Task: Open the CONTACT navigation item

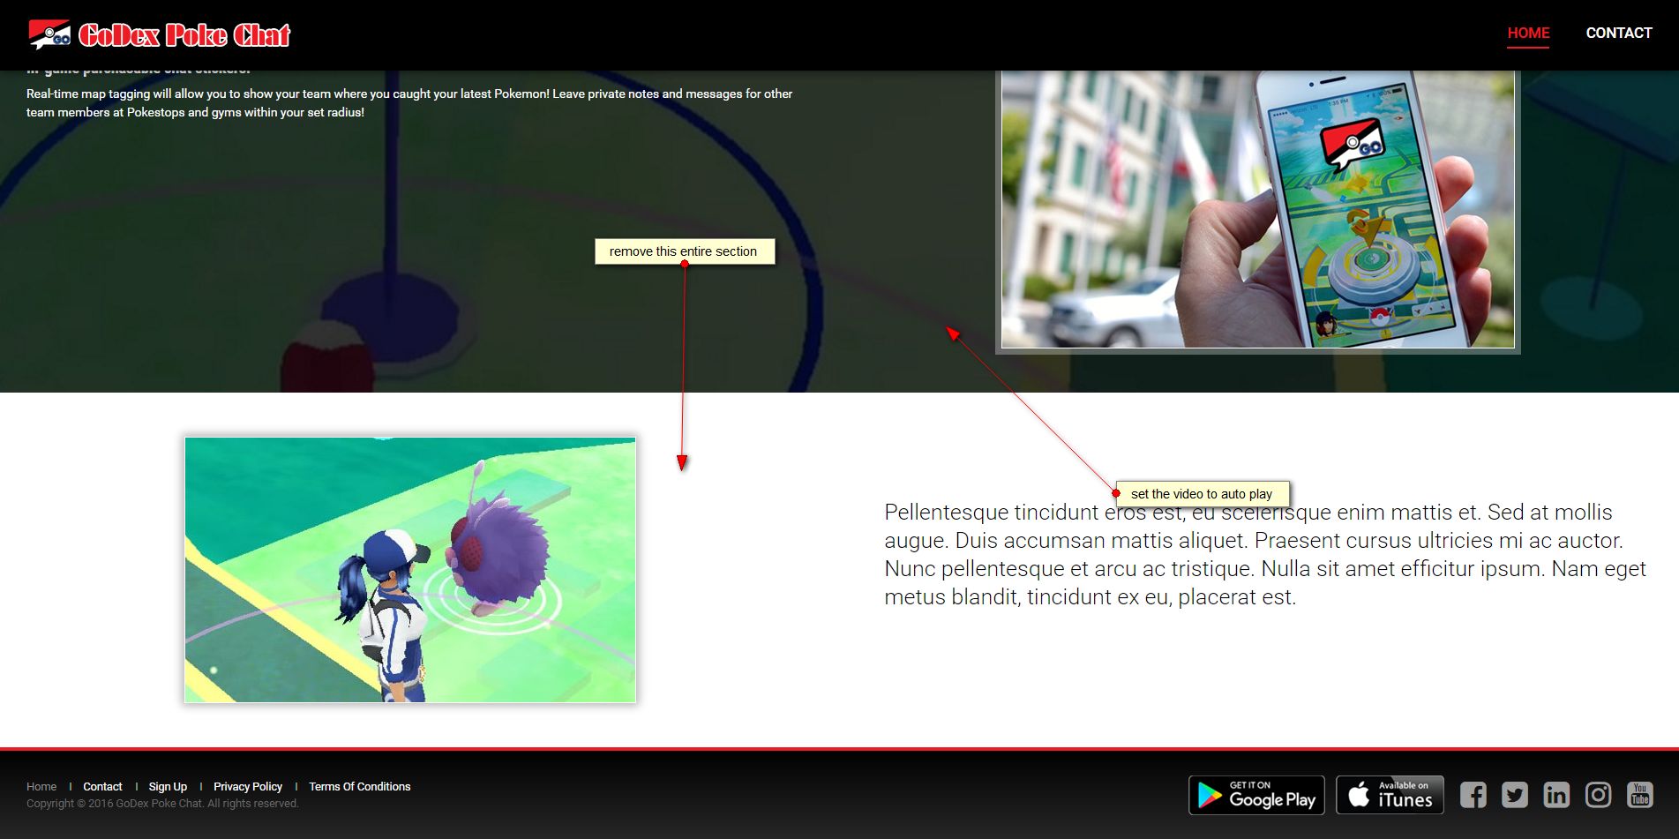Action: (x=1619, y=34)
